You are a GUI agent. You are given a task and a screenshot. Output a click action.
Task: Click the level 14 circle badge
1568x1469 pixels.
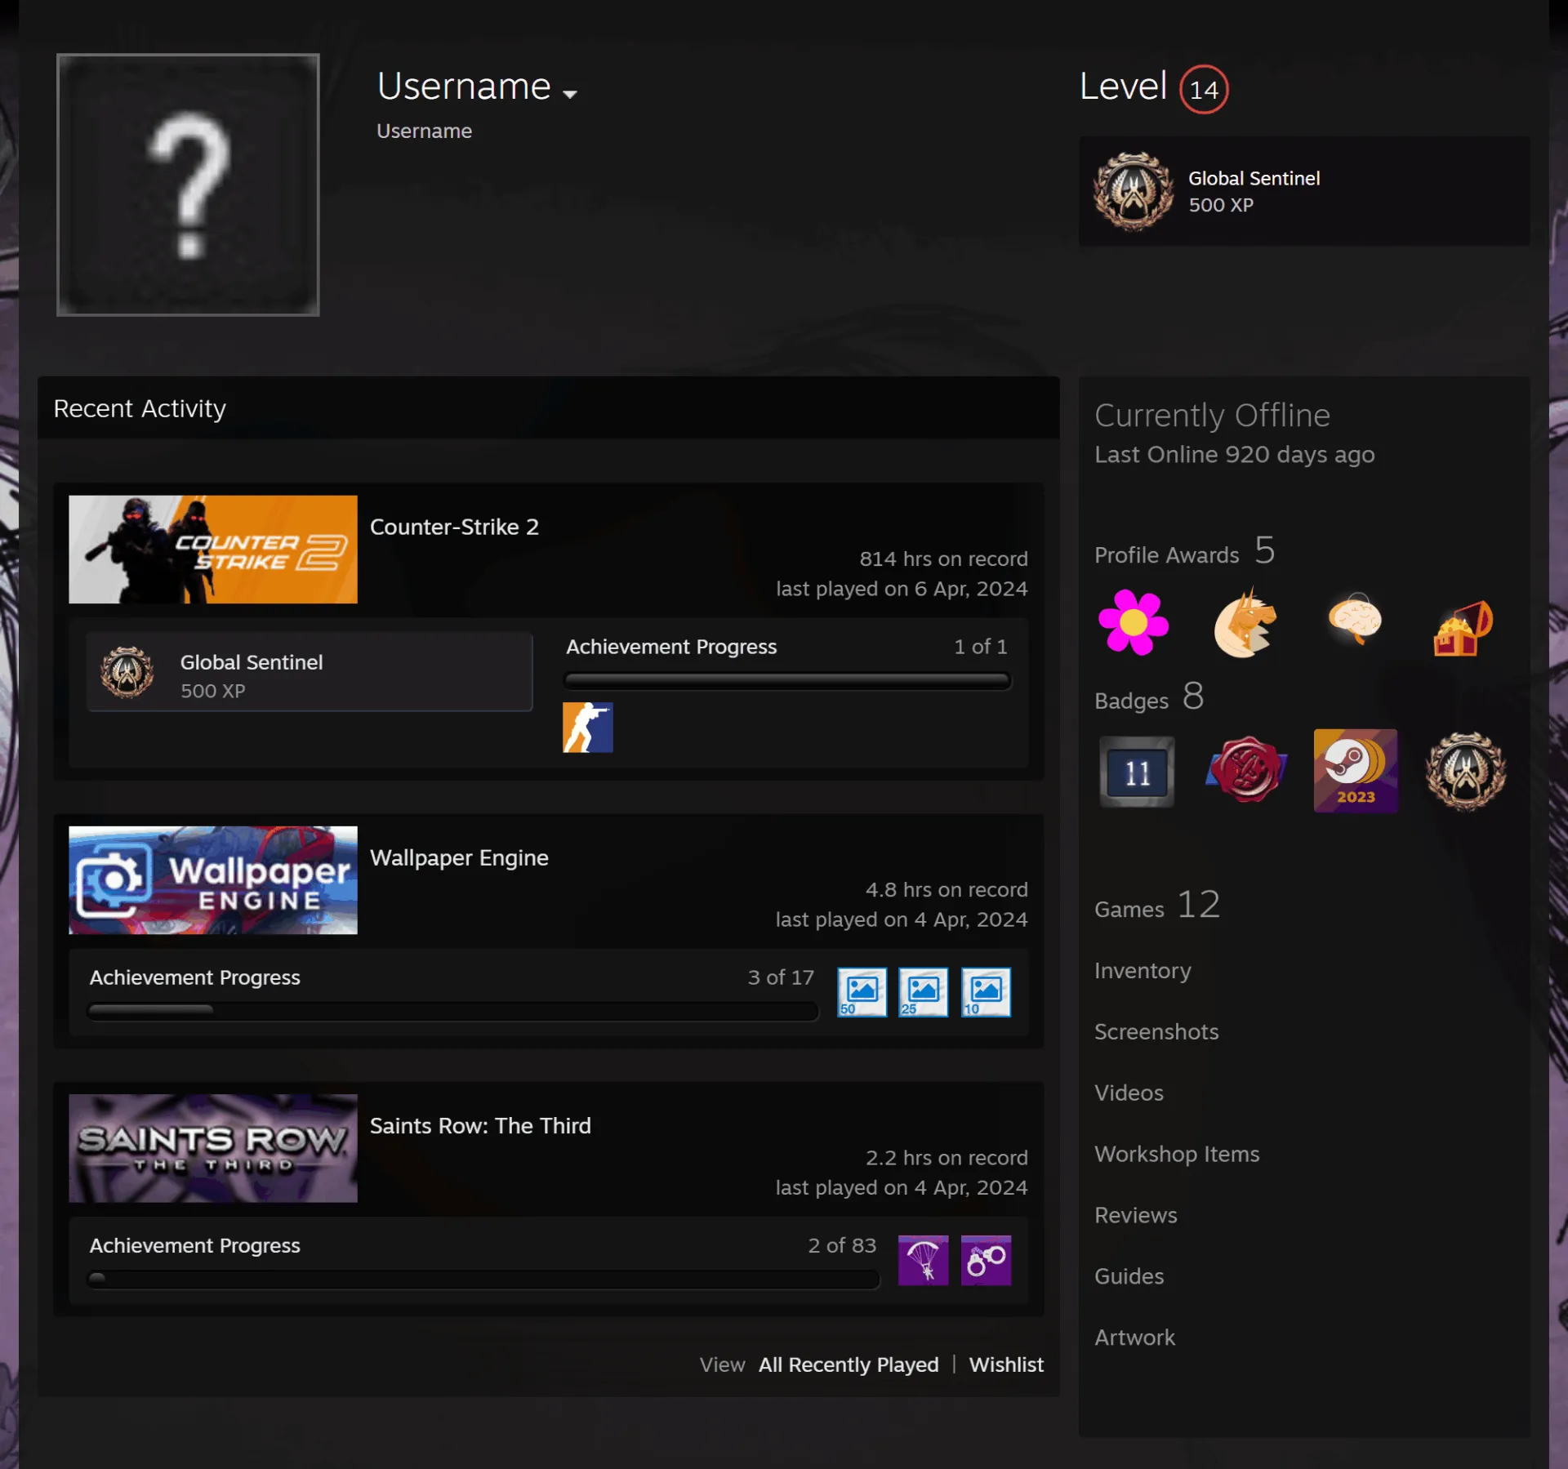coord(1204,89)
